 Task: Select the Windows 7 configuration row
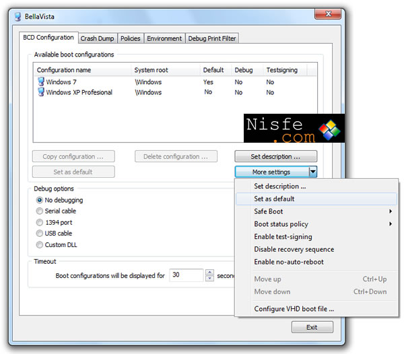175,82
